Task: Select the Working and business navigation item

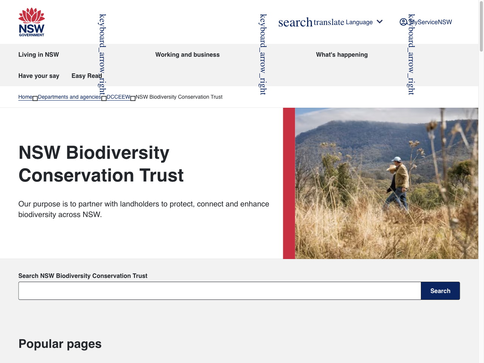Action: point(187,54)
